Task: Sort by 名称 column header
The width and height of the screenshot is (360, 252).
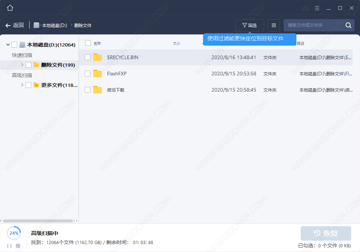Action: (x=97, y=43)
